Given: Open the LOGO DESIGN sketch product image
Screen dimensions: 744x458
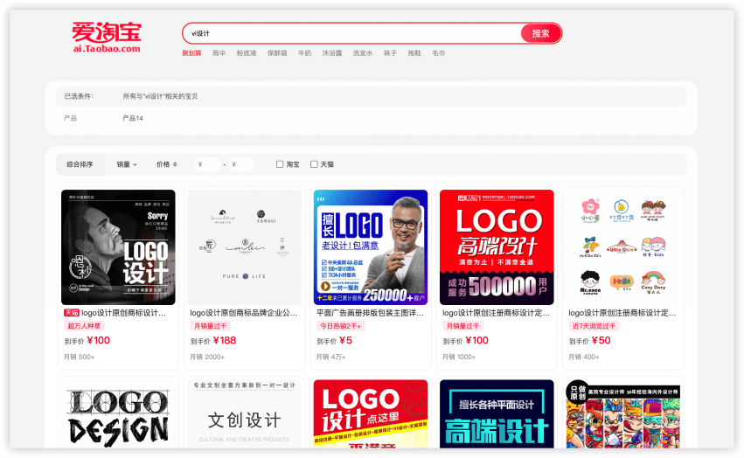Looking at the screenshot, I should click(118, 414).
